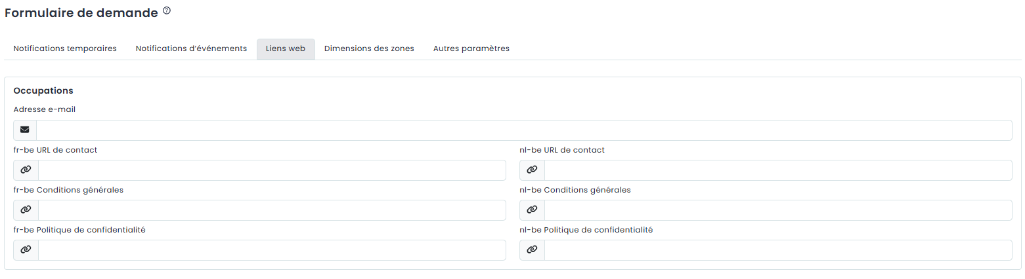The width and height of the screenshot is (1025, 279).
Task: Click link icon for nl-be Politique de confidentialité
Action: point(532,250)
